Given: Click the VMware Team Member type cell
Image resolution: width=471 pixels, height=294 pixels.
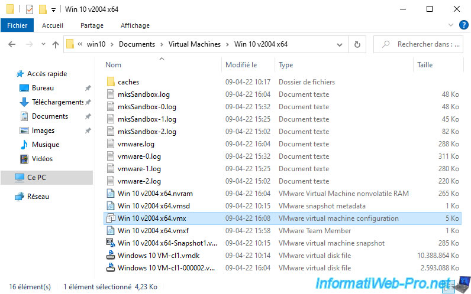Looking at the screenshot, I should (x=315, y=231).
